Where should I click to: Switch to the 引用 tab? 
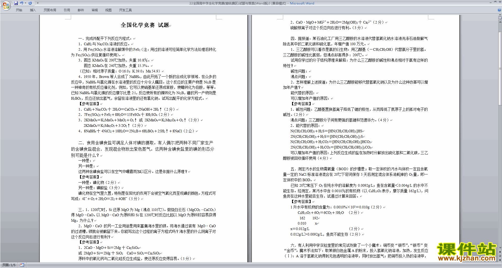coord(67,10)
